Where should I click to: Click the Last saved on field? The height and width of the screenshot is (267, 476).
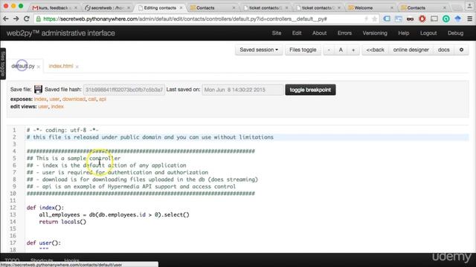(x=242, y=90)
